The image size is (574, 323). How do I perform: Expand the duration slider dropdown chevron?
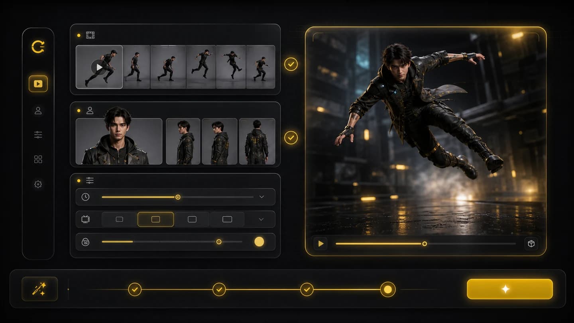(x=261, y=197)
